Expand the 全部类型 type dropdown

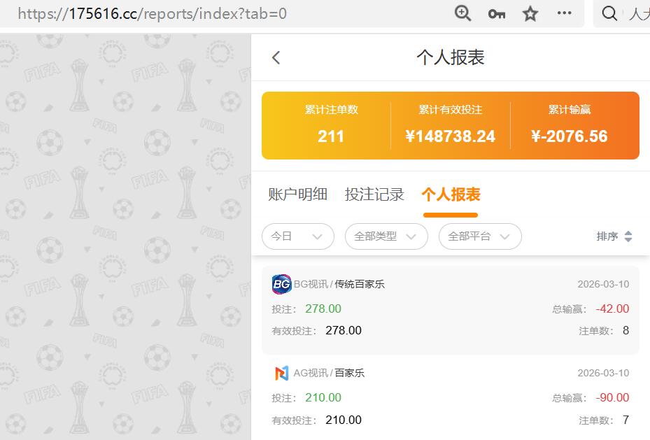tap(386, 236)
